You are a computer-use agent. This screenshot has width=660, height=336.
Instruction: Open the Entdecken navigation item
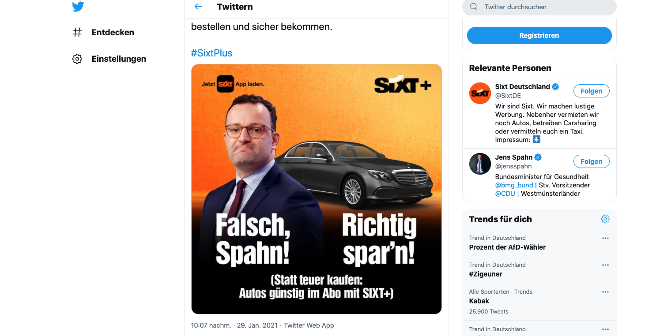[113, 32]
